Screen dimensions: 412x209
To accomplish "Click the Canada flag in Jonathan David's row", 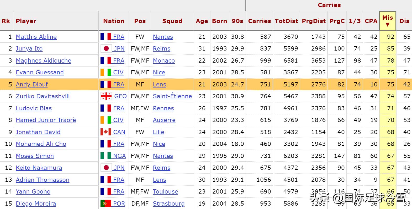I will 106,132.
